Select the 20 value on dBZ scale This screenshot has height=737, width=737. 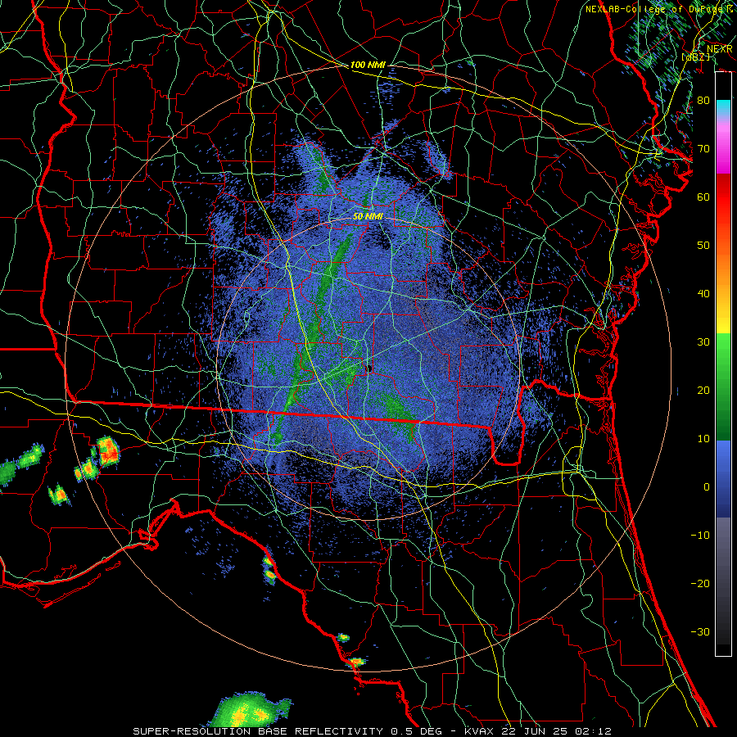(703, 390)
